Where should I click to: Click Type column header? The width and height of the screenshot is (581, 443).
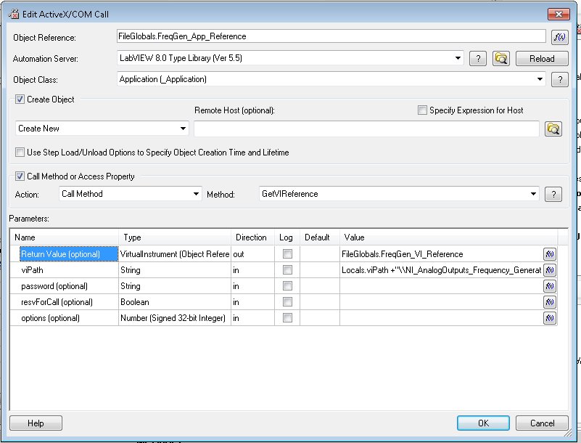click(x=175, y=237)
